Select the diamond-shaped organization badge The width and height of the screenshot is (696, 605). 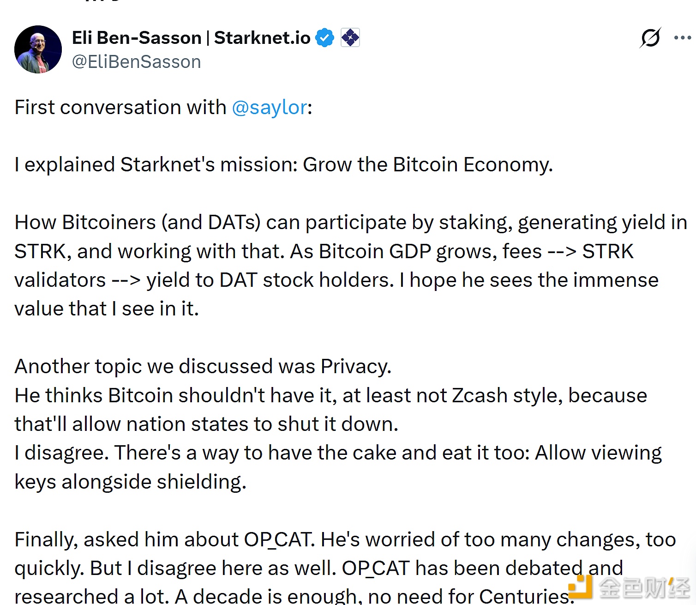pyautogui.click(x=350, y=37)
